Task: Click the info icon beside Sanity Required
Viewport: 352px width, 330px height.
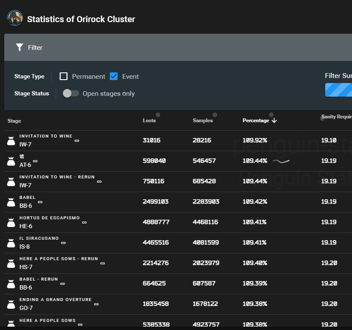Action: (322, 119)
